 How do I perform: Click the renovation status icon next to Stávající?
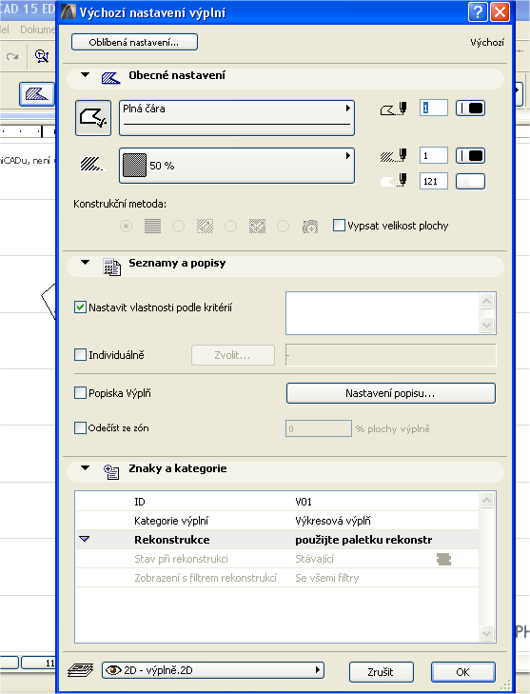(x=443, y=559)
